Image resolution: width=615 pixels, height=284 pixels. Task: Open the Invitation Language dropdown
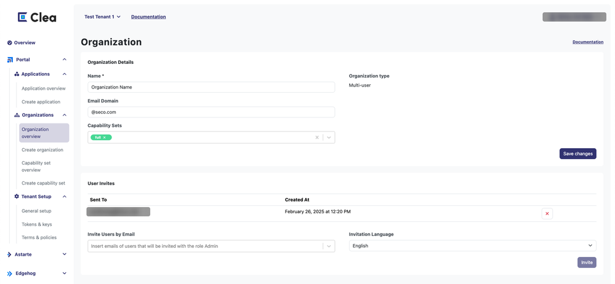[472, 246]
